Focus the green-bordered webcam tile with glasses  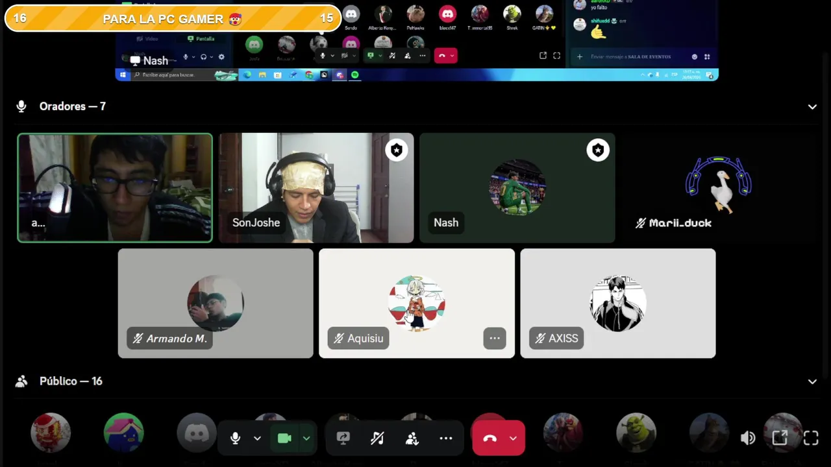tap(115, 188)
